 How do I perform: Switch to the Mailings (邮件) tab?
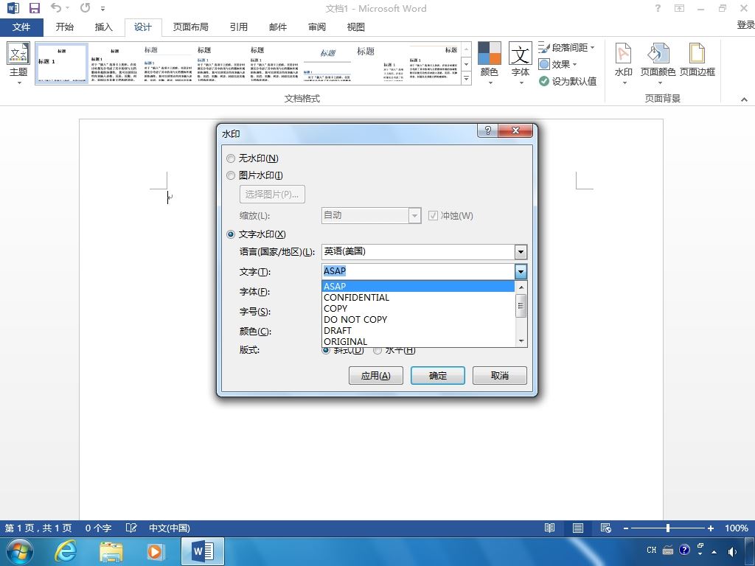[278, 27]
